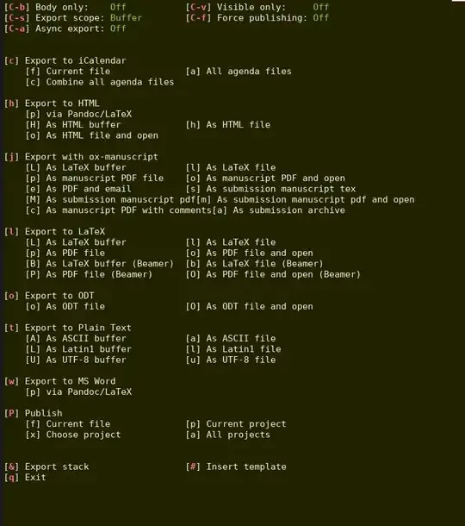Choose As HTML file and open

92,135
